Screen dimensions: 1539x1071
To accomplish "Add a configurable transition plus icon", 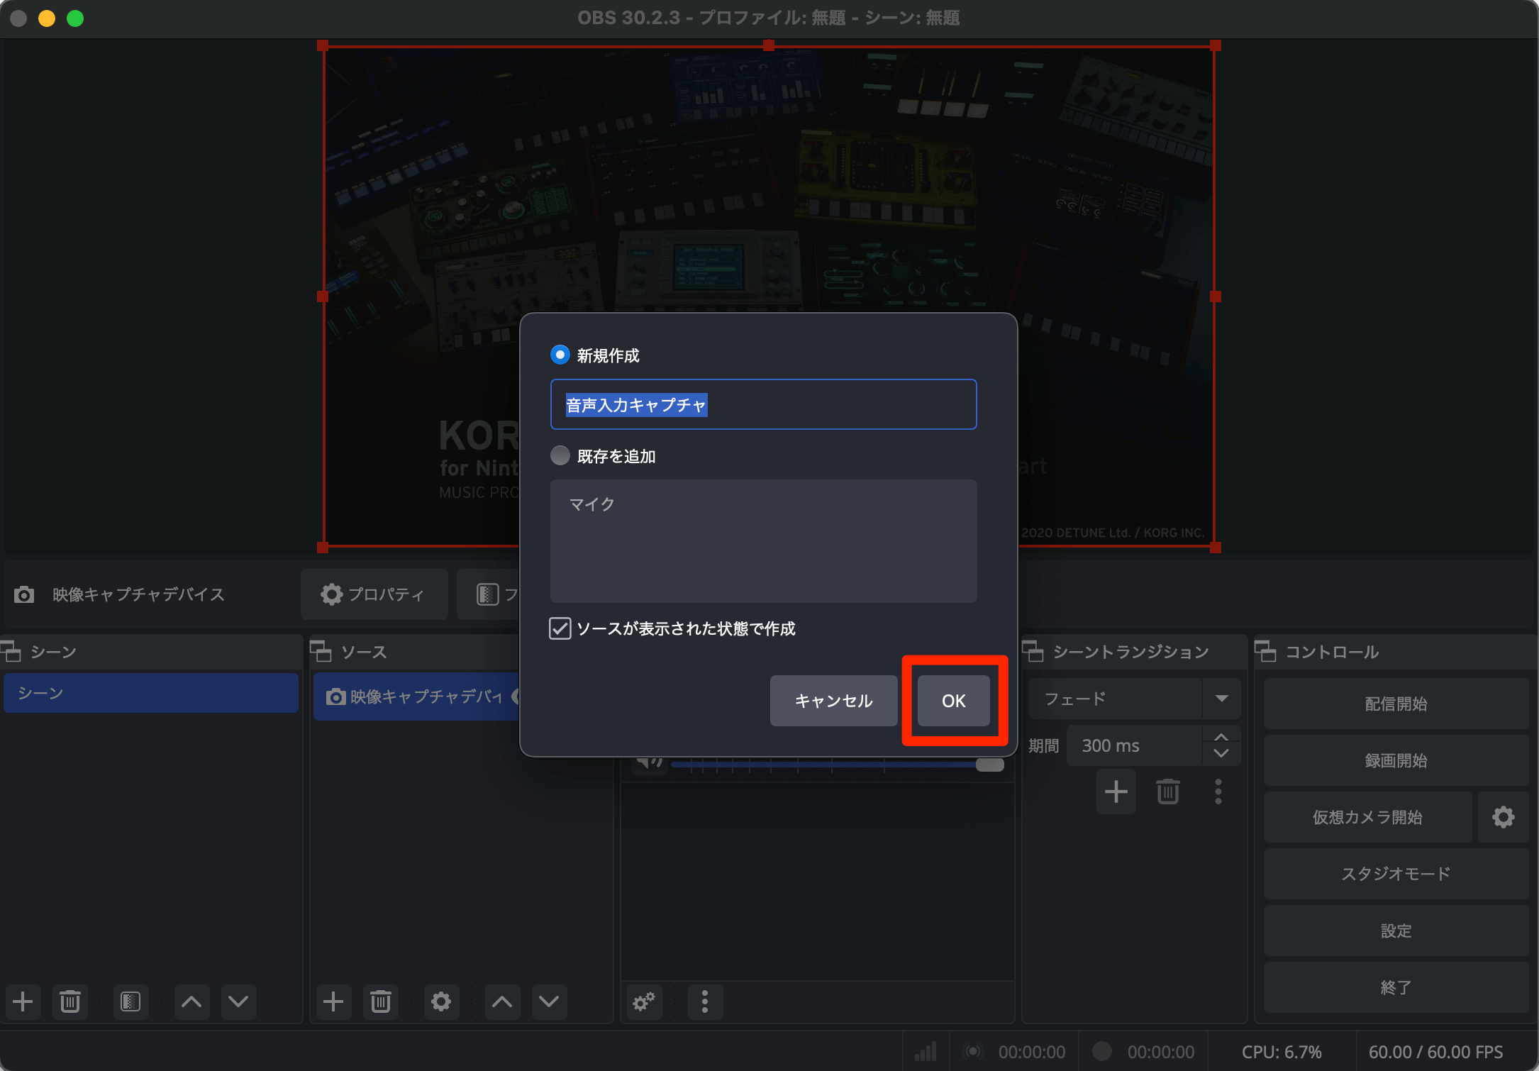I will [x=1116, y=792].
